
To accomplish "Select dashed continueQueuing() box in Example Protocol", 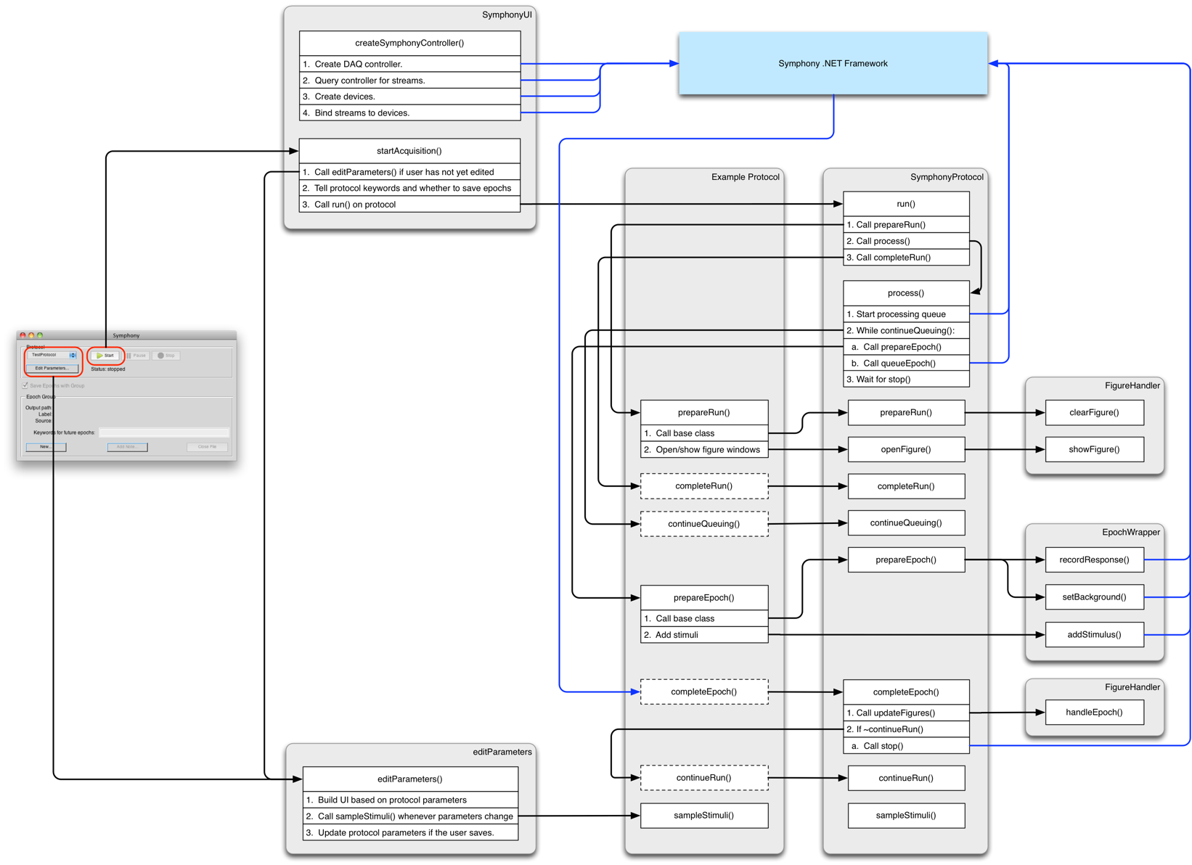I will pyautogui.click(x=704, y=524).
